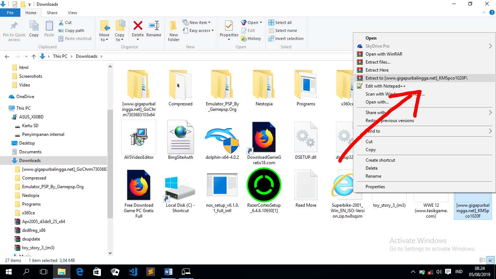496x279 pixels.
Task: Switch to the View ribbon tab
Action: pyautogui.click(x=73, y=13)
